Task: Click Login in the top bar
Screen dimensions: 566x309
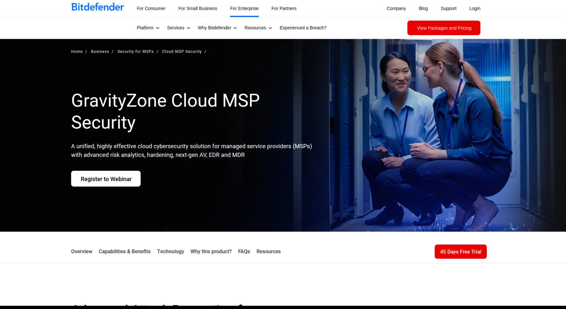Action: point(474,8)
